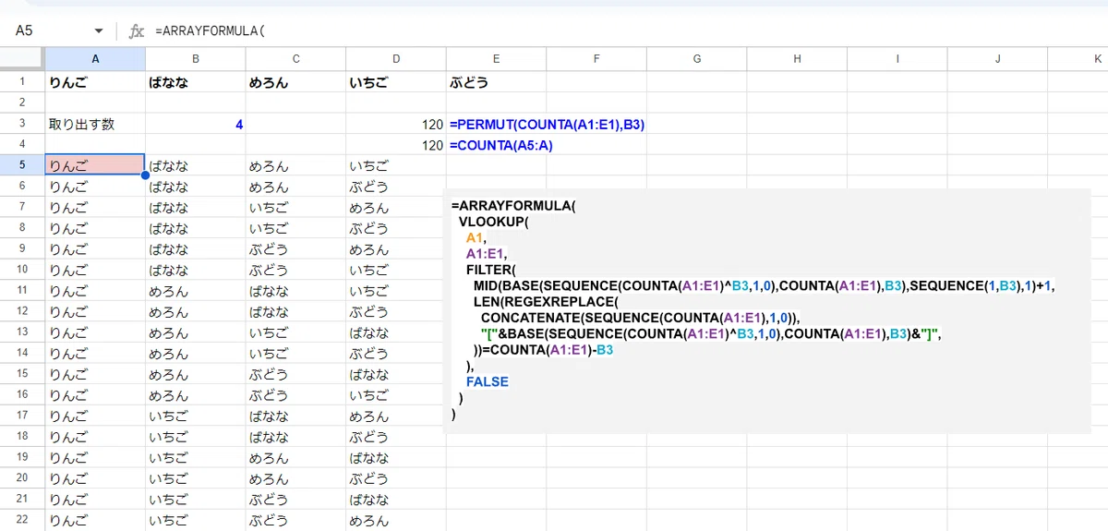Open the Name box dropdown arrow
Viewport: 1108px width, 531px height.
99,31
